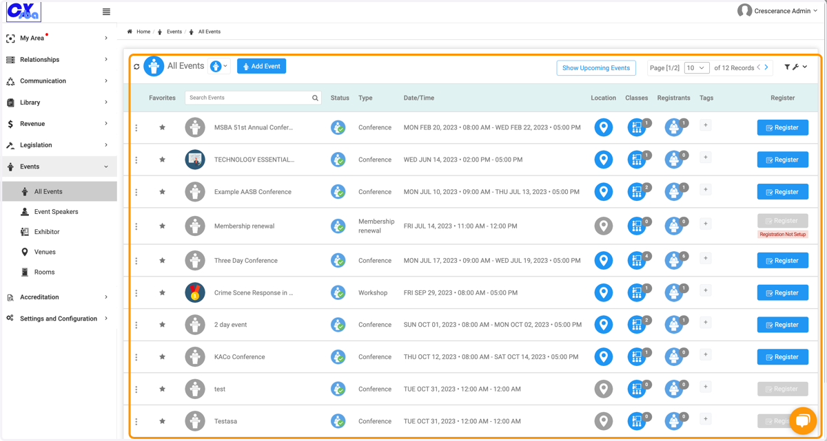Image resolution: width=827 pixels, height=441 pixels.
Task: Open registrants icon for Crime Scene Response row
Action: [x=674, y=292]
